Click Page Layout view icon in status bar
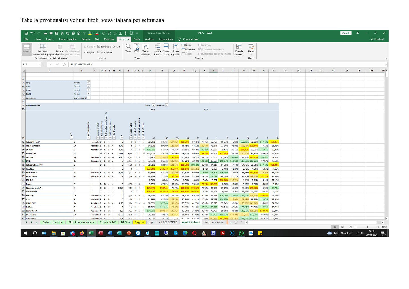 342,227
